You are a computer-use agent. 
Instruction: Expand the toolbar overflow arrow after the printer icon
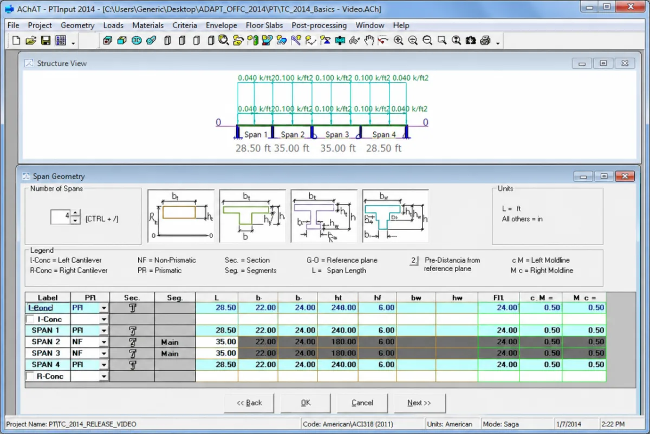[x=497, y=42]
